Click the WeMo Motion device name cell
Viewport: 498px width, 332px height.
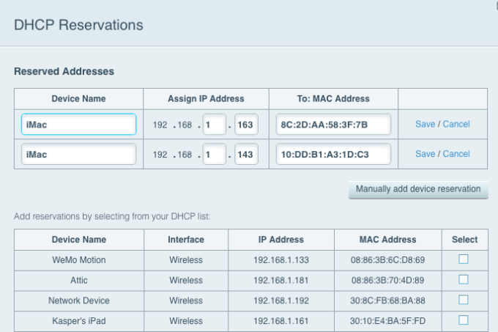(79, 259)
